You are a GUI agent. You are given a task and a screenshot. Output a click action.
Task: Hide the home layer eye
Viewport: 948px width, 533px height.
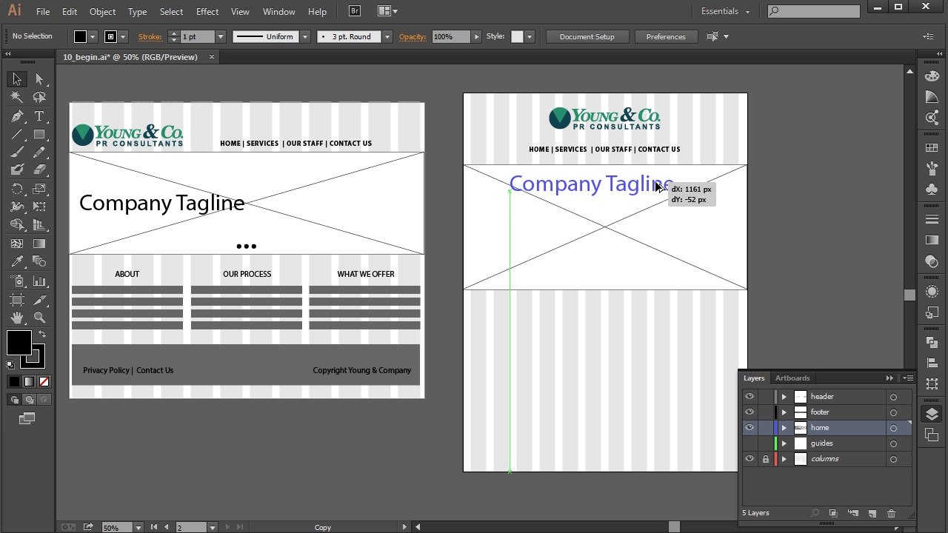coord(750,428)
